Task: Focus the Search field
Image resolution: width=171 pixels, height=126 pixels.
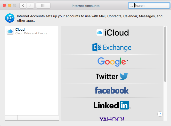Action: [149, 5]
